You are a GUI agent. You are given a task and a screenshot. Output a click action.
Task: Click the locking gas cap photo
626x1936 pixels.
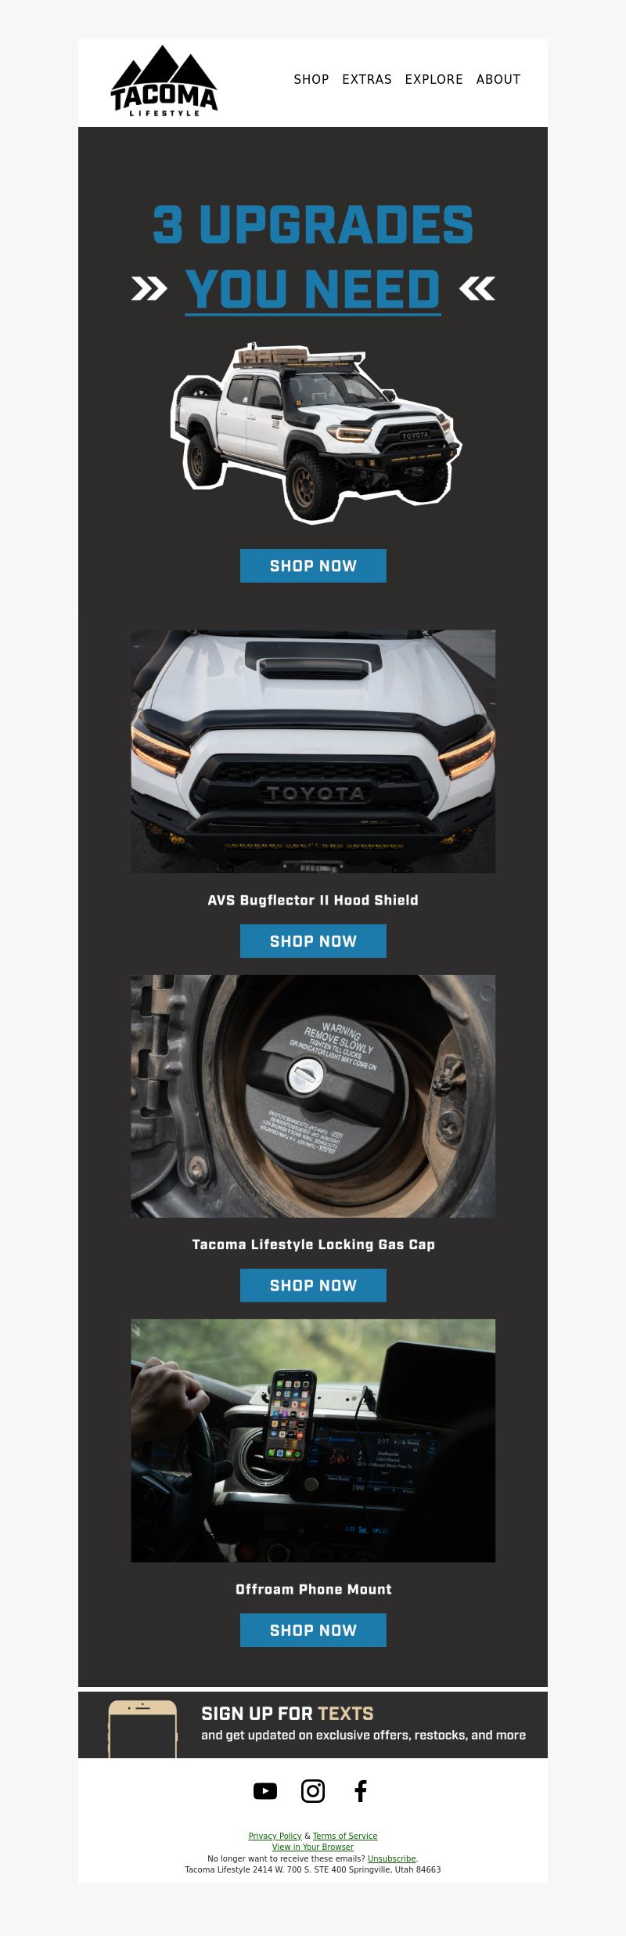click(313, 1096)
